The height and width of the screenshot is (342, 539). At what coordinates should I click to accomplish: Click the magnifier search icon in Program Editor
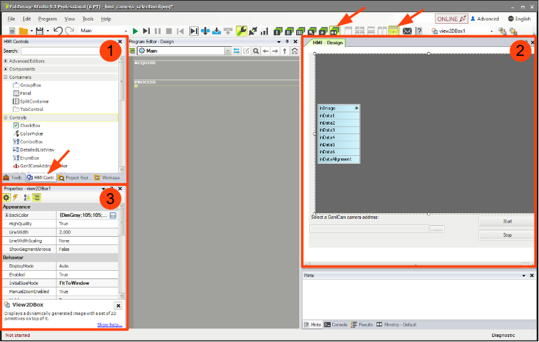coord(256,51)
